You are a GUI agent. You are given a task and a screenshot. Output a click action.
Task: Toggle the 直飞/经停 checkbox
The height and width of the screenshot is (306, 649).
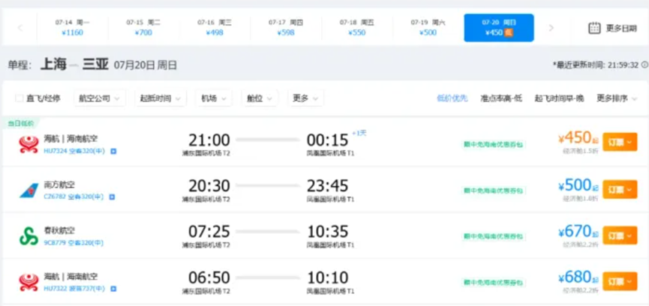click(x=19, y=98)
